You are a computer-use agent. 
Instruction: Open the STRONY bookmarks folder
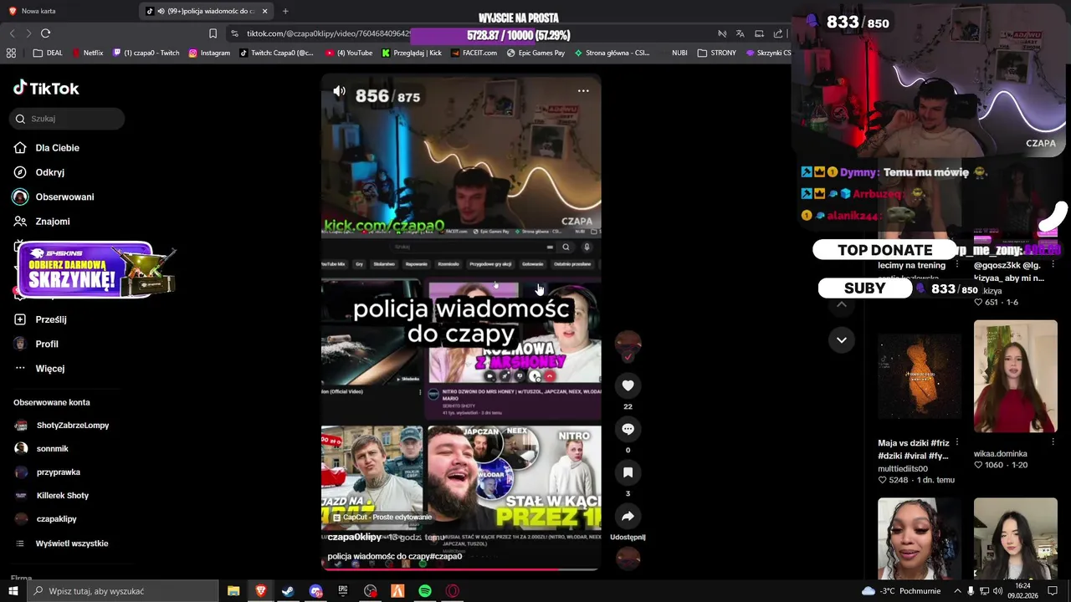pyautogui.click(x=717, y=53)
